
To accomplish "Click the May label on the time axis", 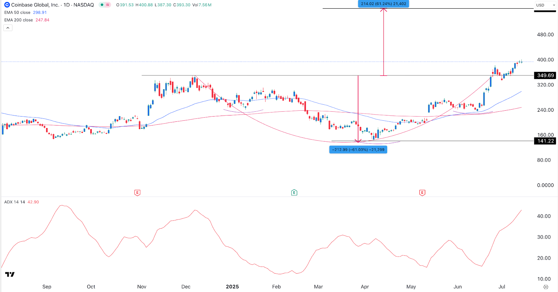I will coord(411,287).
